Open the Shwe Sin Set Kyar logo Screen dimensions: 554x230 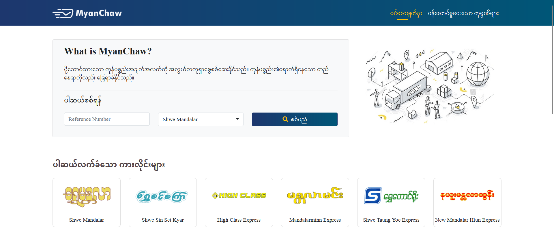tap(163, 196)
